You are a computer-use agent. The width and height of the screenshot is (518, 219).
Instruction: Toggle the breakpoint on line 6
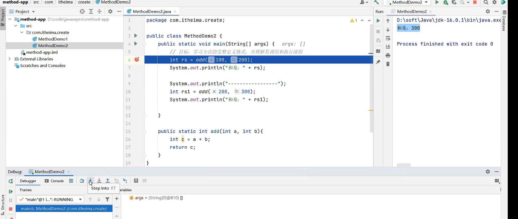[x=137, y=59]
